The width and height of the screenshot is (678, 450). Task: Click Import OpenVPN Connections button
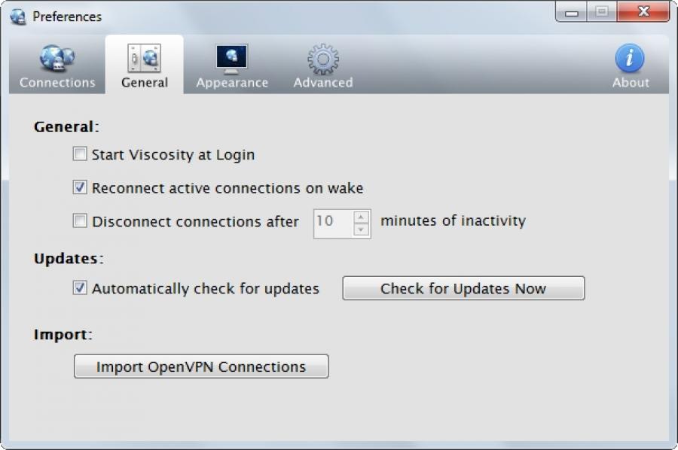[x=201, y=366]
